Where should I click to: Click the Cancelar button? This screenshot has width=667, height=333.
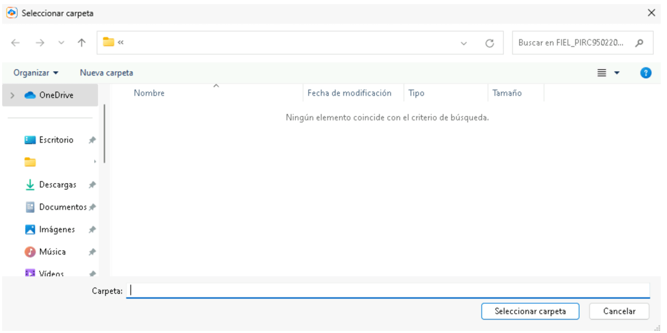619,311
